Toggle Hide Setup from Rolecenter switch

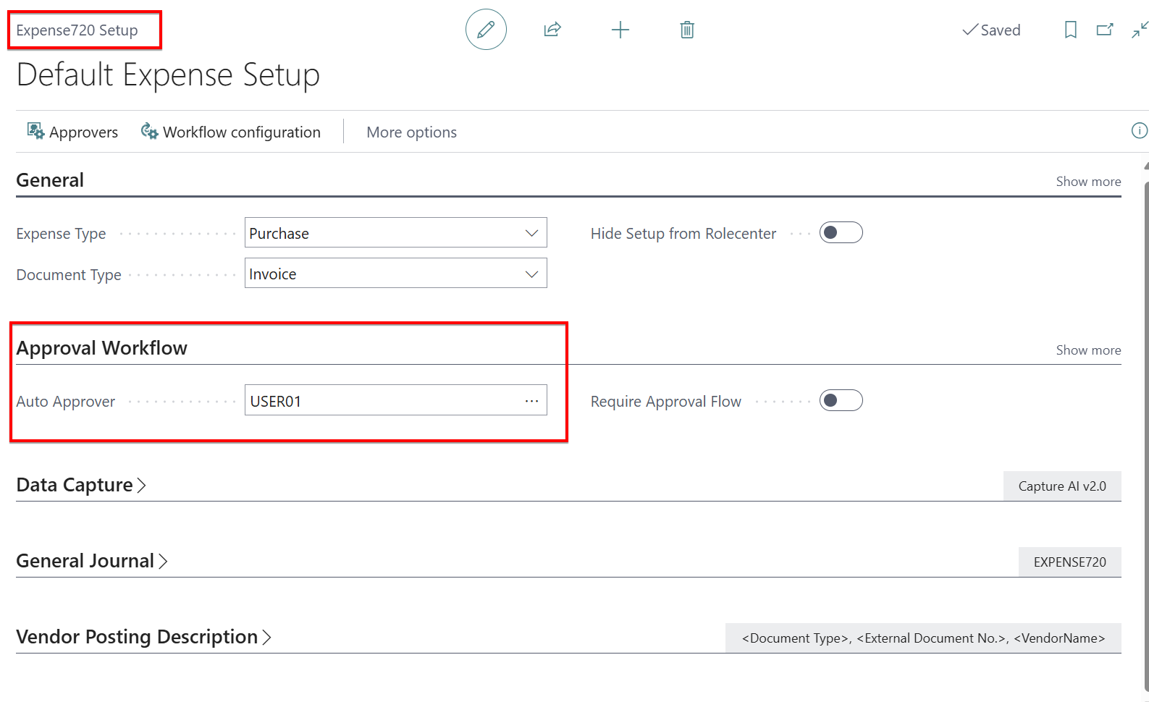coord(841,232)
